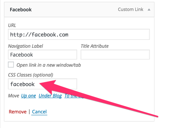Collapse the Facebook menu item panel arrow
This screenshot has height=128, width=169.
pos(149,10)
